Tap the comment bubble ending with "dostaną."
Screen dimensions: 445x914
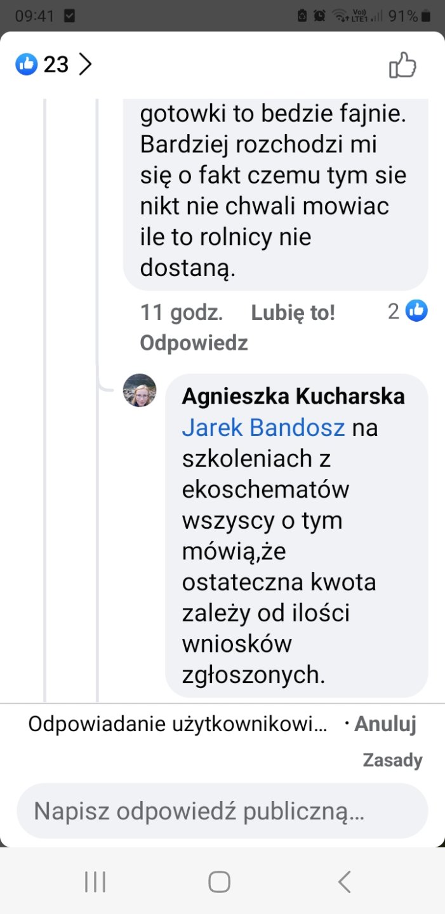(x=275, y=190)
